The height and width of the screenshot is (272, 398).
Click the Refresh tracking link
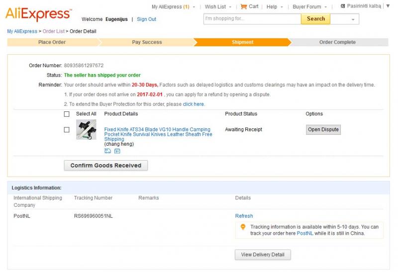coord(244,216)
